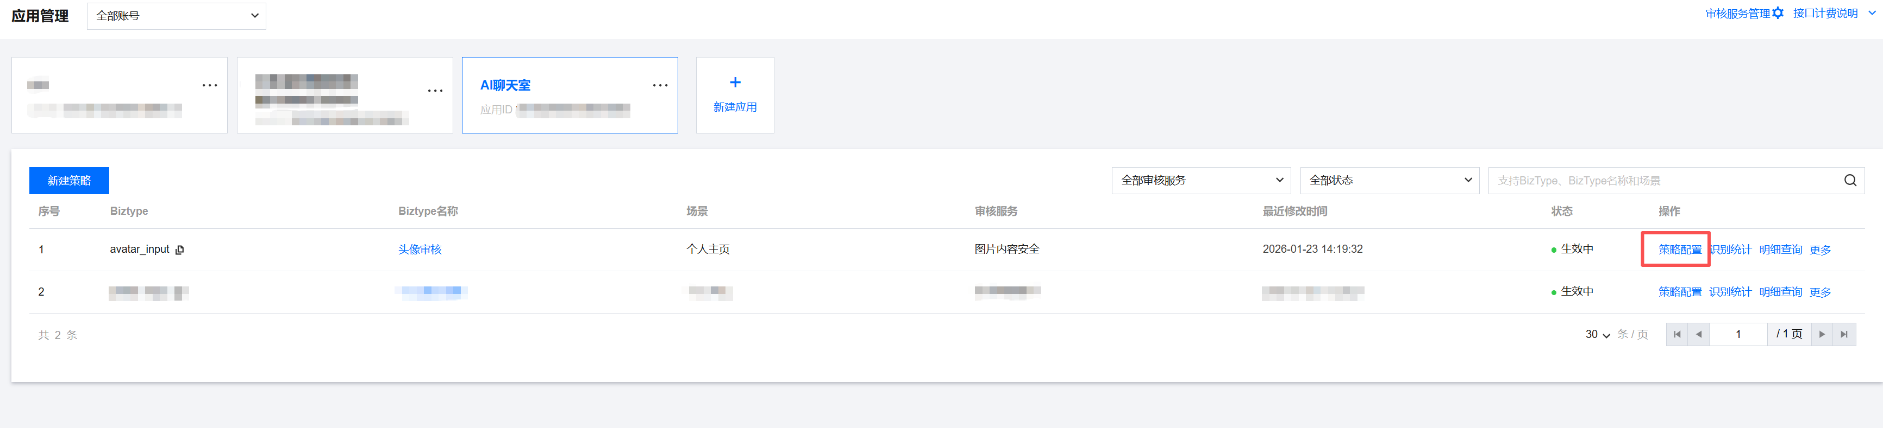
Task: Open the 全部状态 status dropdown
Action: pos(1389,181)
